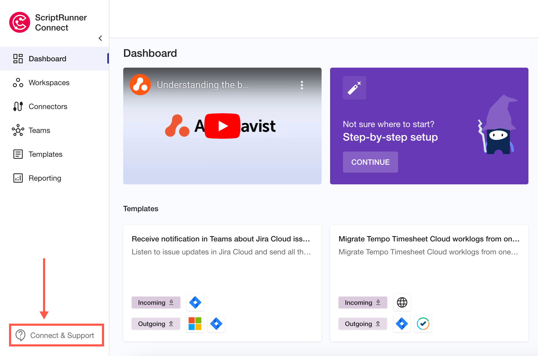Click the outgoing Jira icon on Tempo template
The image size is (538, 356).
(x=402, y=324)
